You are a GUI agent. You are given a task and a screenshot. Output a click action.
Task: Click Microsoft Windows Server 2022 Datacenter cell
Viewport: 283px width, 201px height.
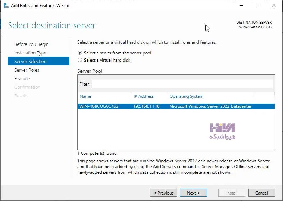tap(210, 106)
